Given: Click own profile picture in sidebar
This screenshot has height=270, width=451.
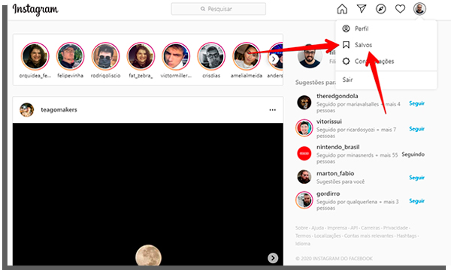Looking at the screenshot, I should click(310, 56).
